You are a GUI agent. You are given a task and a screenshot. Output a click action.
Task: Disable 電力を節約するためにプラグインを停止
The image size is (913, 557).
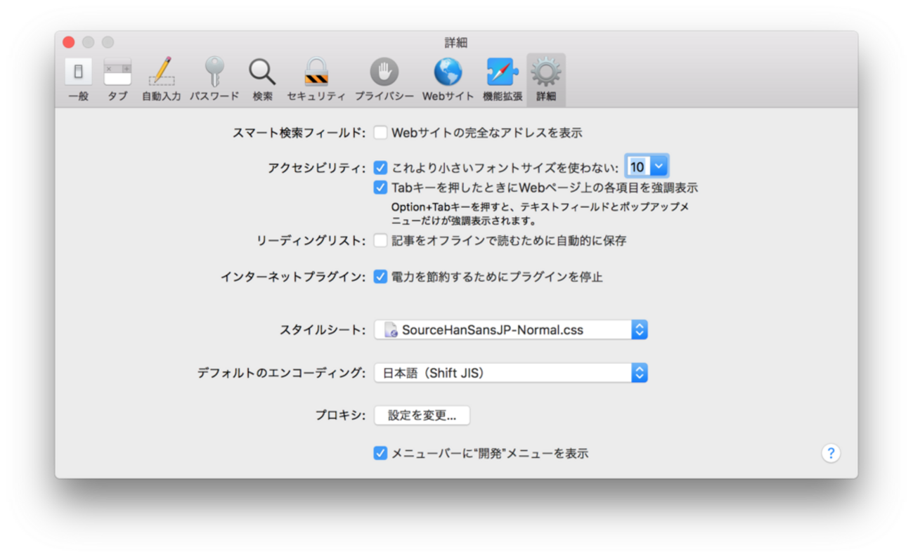coord(380,277)
